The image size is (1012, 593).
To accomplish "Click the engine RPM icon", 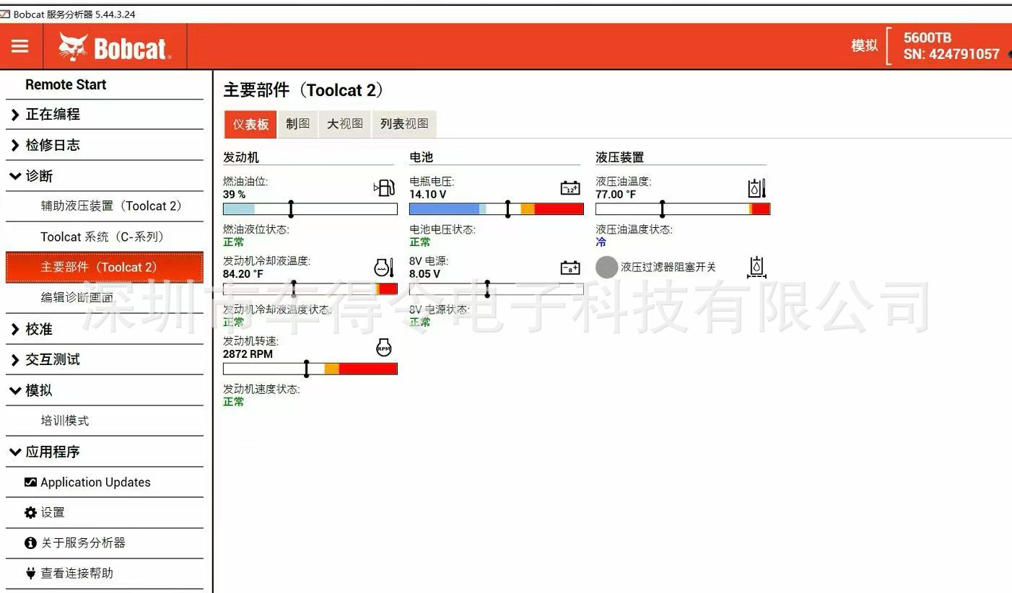I will 384,347.
